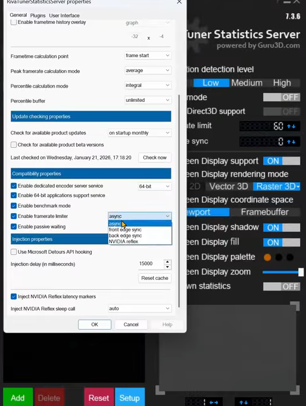The image size is (306, 406).
Task: Click the right arrow under the preview area
Action: [216, 402]
